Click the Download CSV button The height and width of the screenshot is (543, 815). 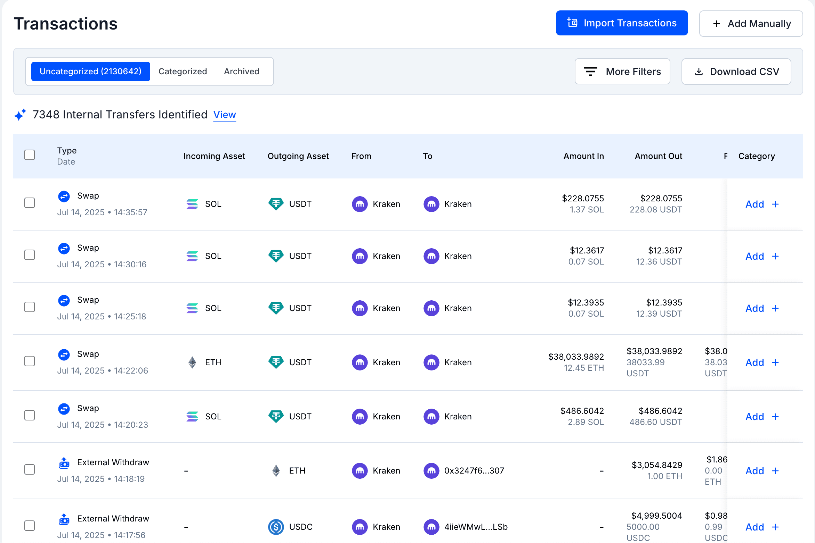pyautogui.click(x=736, y=72)
